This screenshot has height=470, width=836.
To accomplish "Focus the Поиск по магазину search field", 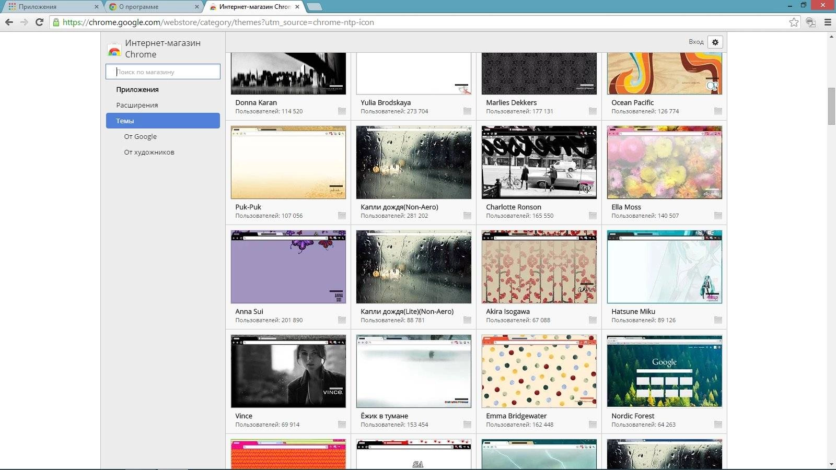I will click(162, 72).
